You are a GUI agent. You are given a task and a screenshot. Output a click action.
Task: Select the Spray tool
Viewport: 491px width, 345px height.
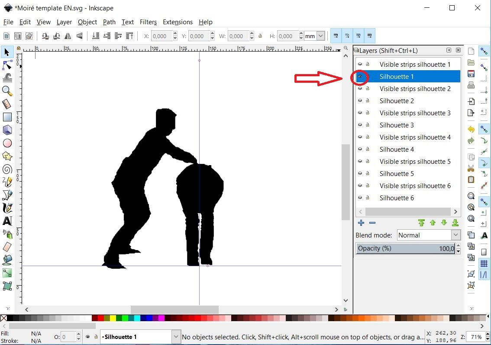pos(6,234)
